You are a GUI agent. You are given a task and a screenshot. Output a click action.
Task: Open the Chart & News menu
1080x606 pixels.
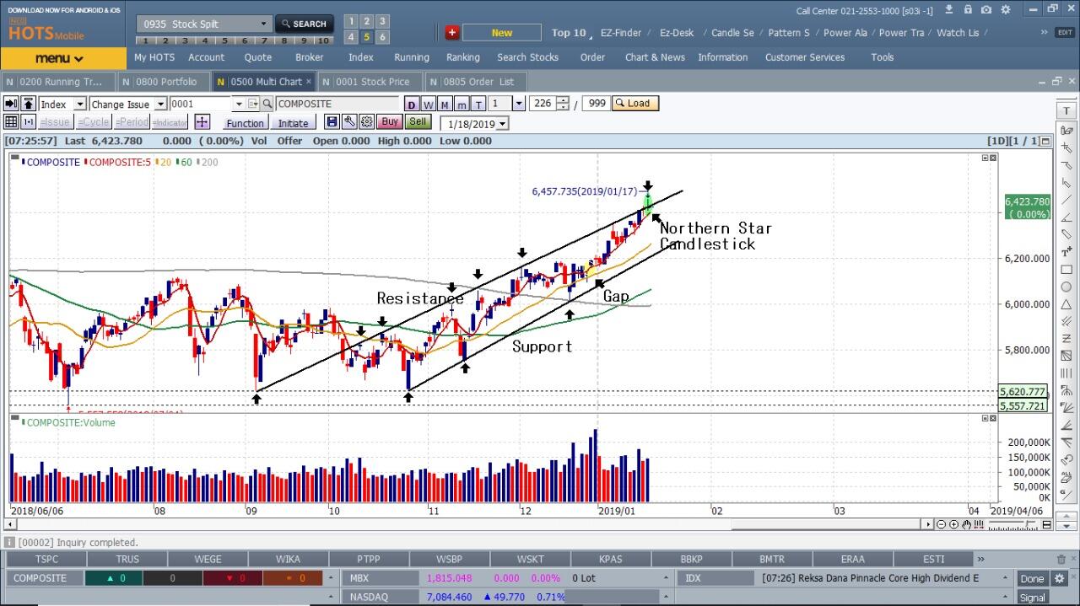(x=655, y=57)
